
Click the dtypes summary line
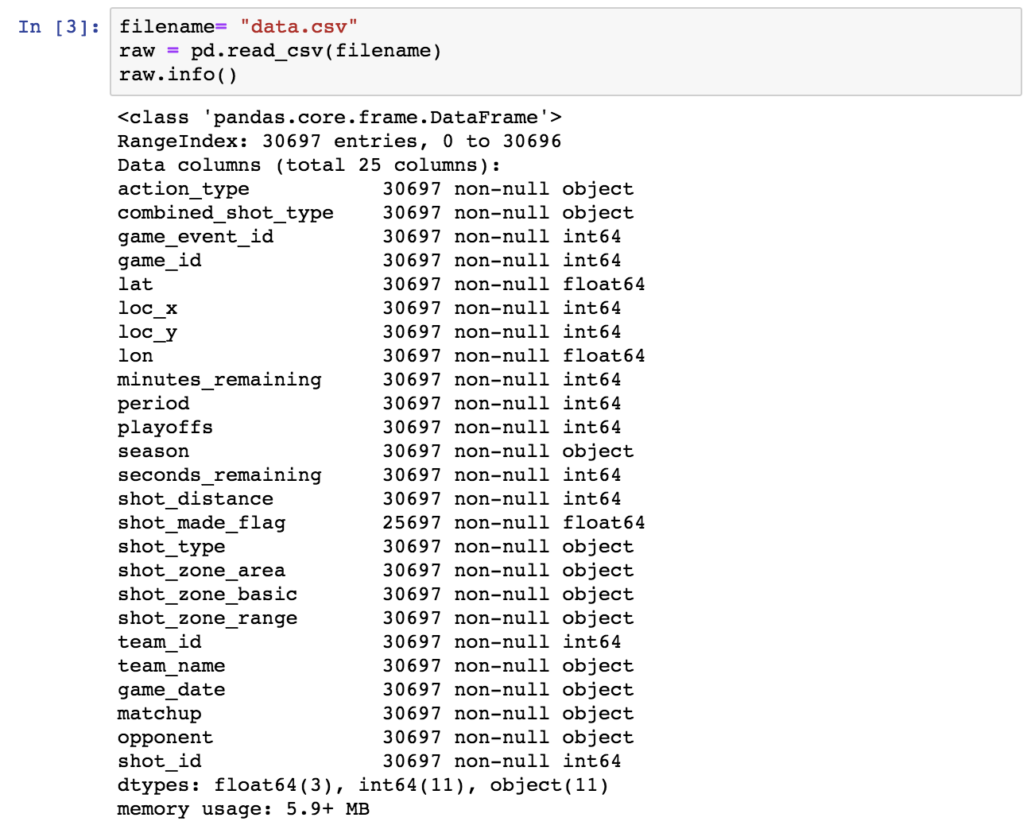[363, 785]
